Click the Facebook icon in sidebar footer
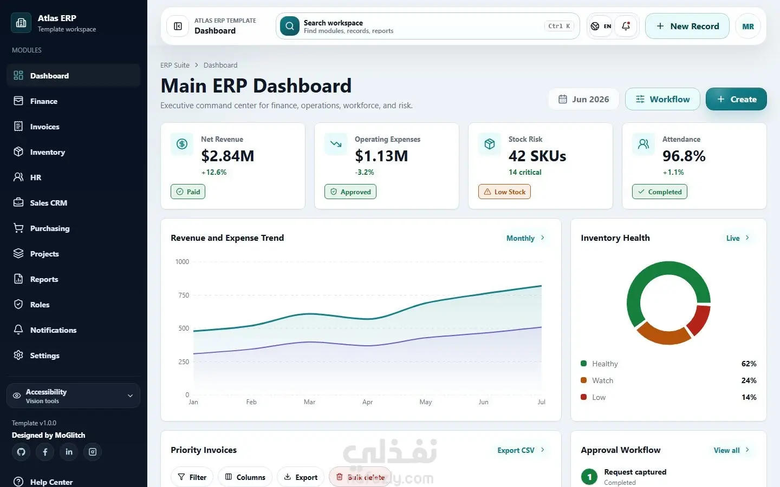 tap(45, 452)
